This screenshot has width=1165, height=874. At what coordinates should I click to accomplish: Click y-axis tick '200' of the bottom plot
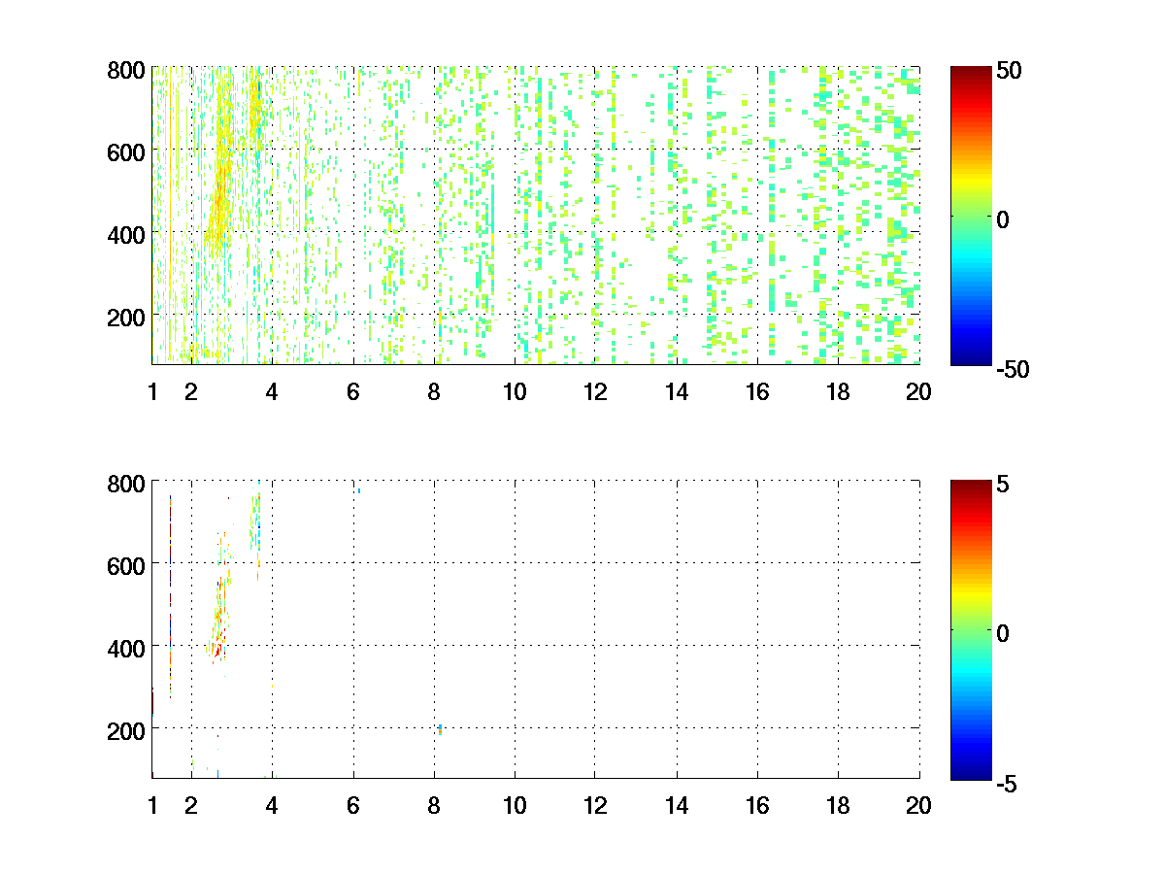(x=126, y=729)
